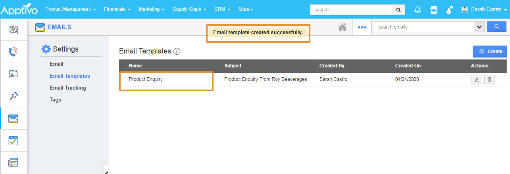Click the Settings panel heading text
Image resolution: width=510 pixels, height=174 pixels.
click(x=66, y=49)
